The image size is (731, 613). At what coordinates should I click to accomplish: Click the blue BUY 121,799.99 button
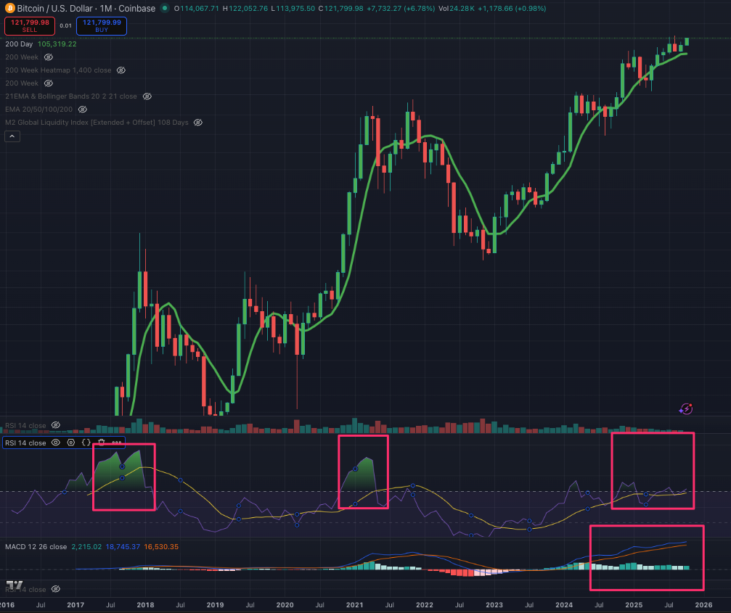pos(102,25)
